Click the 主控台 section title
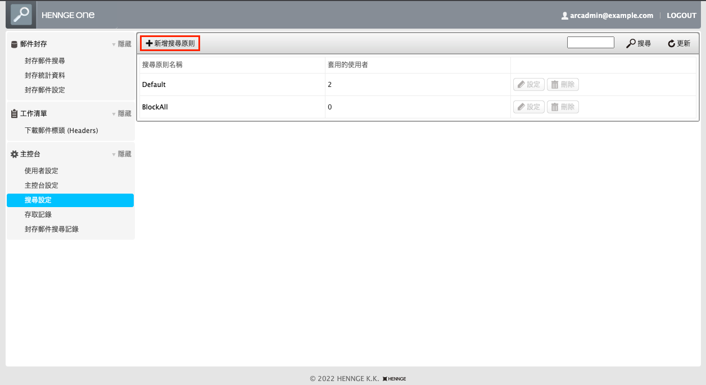706x385 pixels. pyautogui.click(x=30, y=154)
